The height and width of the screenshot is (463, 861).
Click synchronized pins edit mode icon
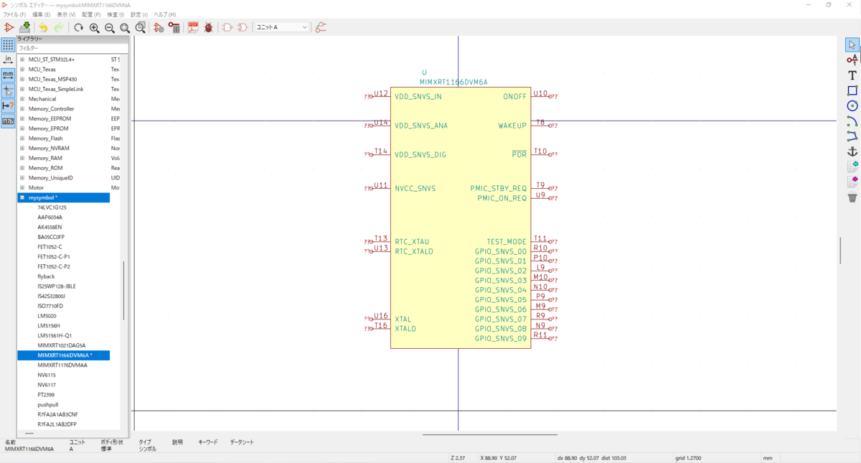point(321,27)
